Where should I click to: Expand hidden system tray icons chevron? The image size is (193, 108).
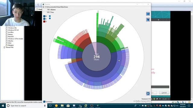140,106
